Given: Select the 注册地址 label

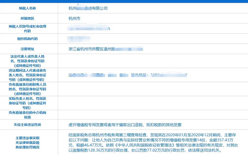Looking at the screenshot, I should [x=27, y=49].
